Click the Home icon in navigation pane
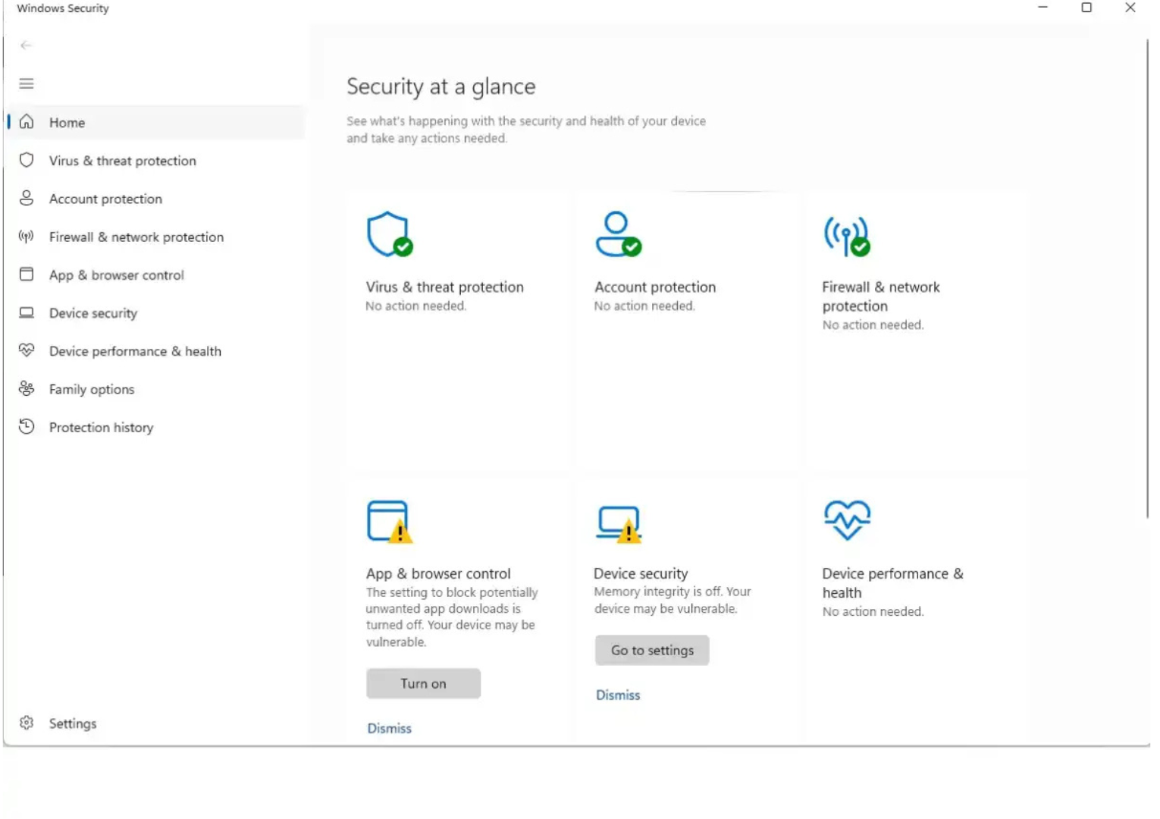 click(x=26, y=122)
